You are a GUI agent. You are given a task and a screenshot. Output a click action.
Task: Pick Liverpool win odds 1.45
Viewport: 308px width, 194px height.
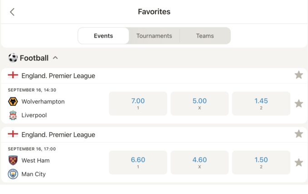click(x=261, y=104)
